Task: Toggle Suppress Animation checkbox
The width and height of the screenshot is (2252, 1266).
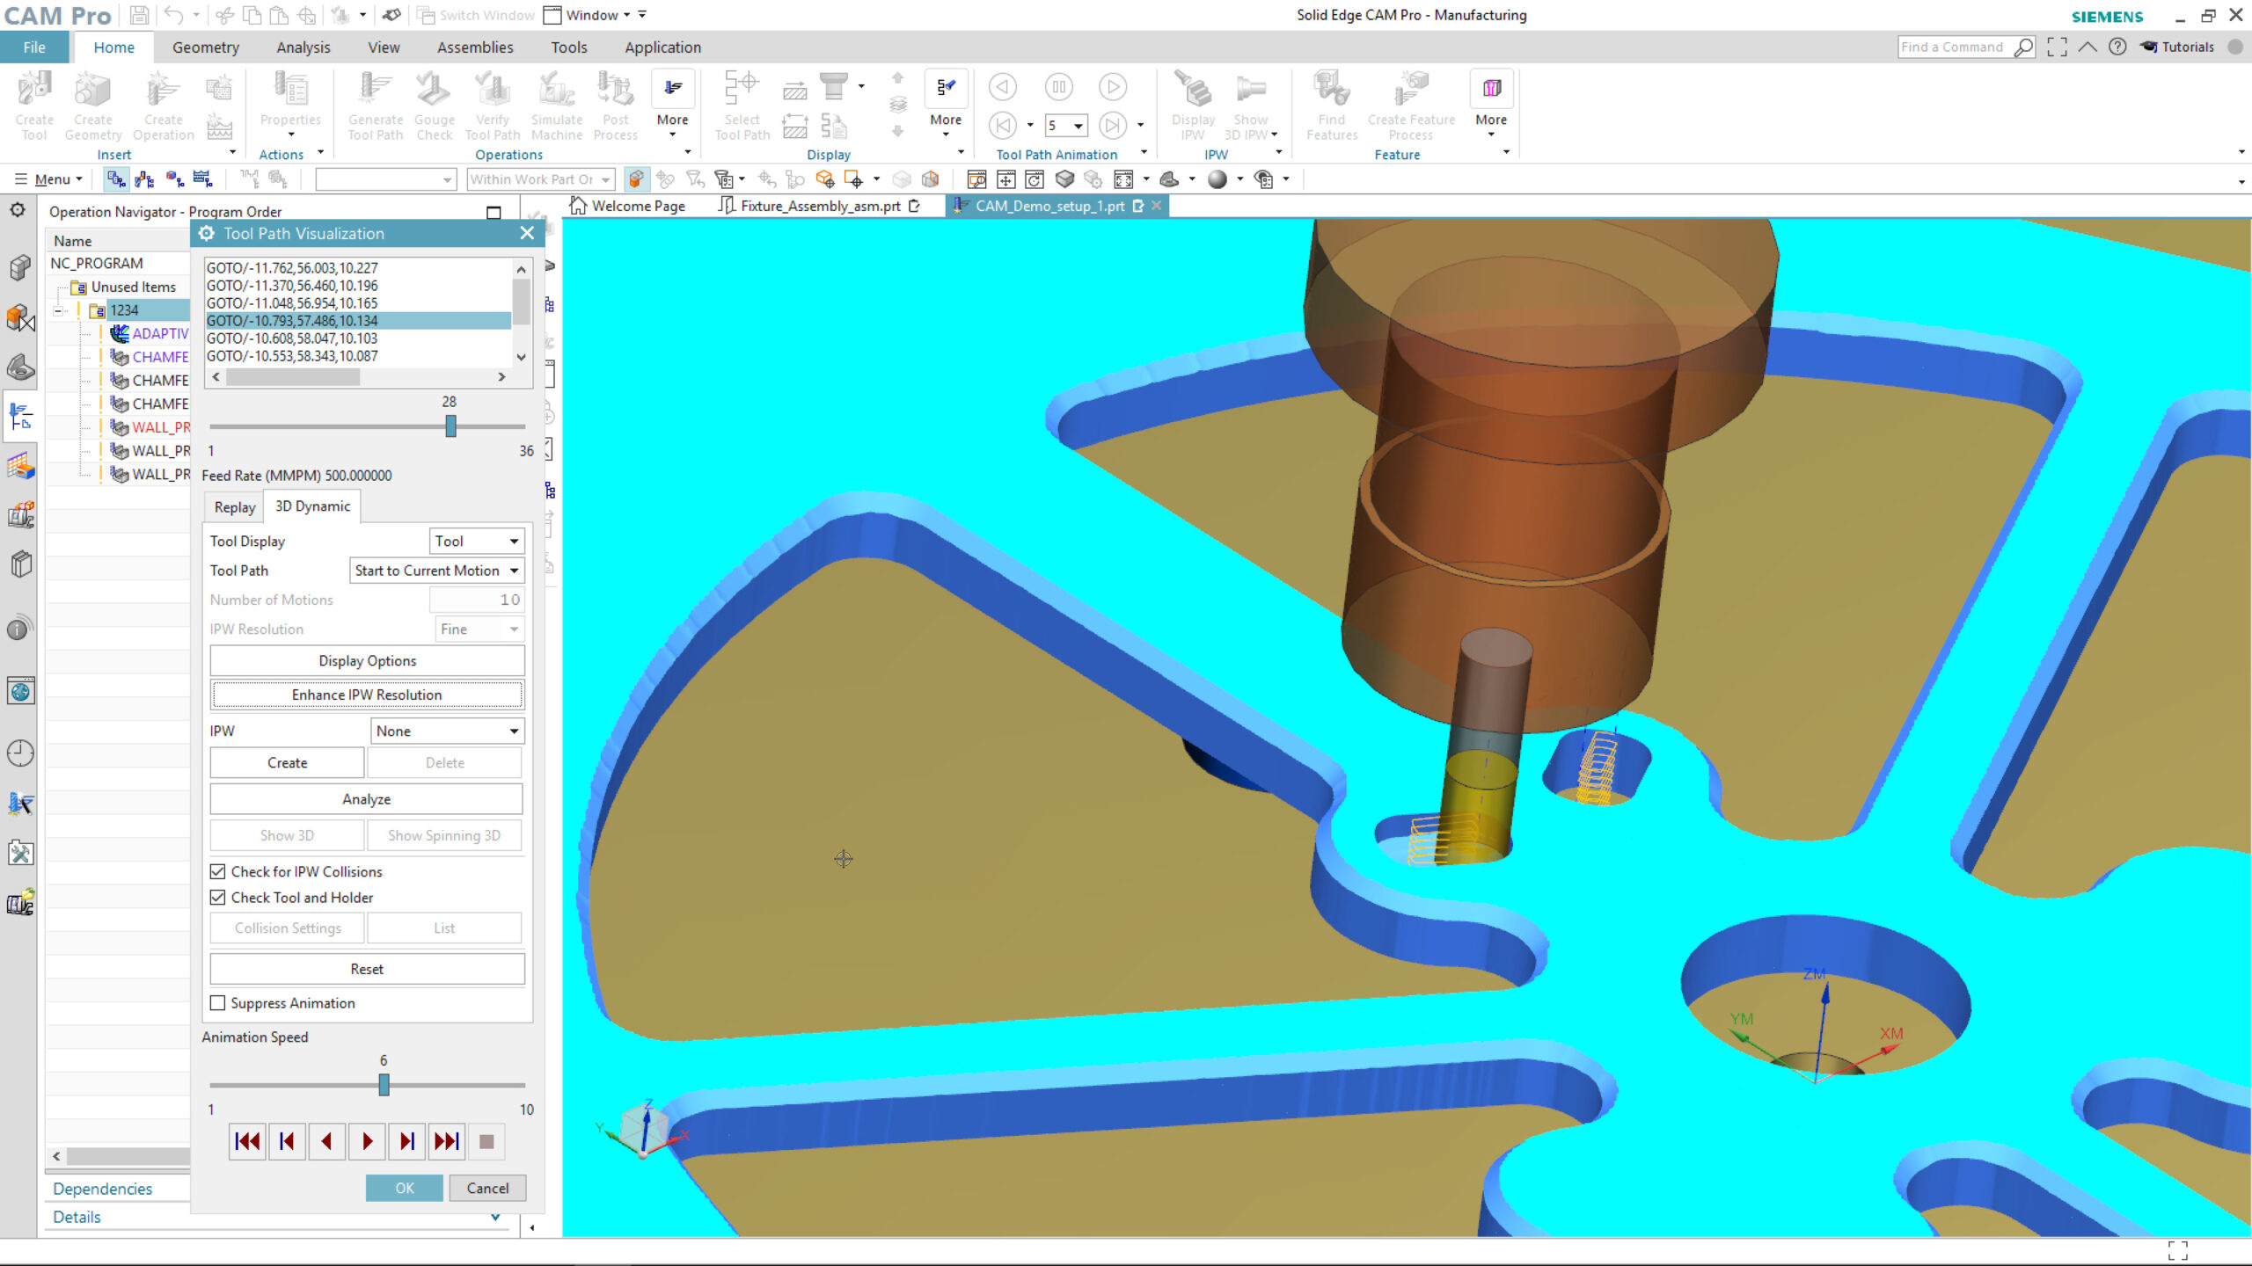Action: 216,1001
